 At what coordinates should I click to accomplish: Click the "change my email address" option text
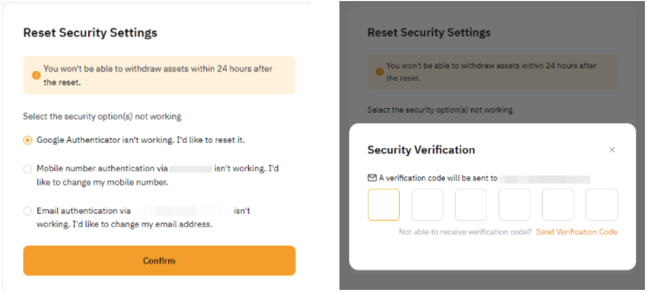click(x=124, y=224)
